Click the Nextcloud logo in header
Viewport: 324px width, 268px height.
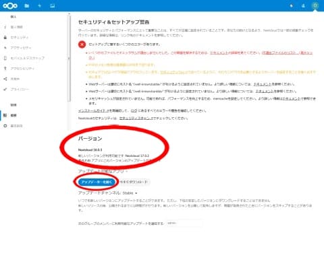click(x=10, y=6)
